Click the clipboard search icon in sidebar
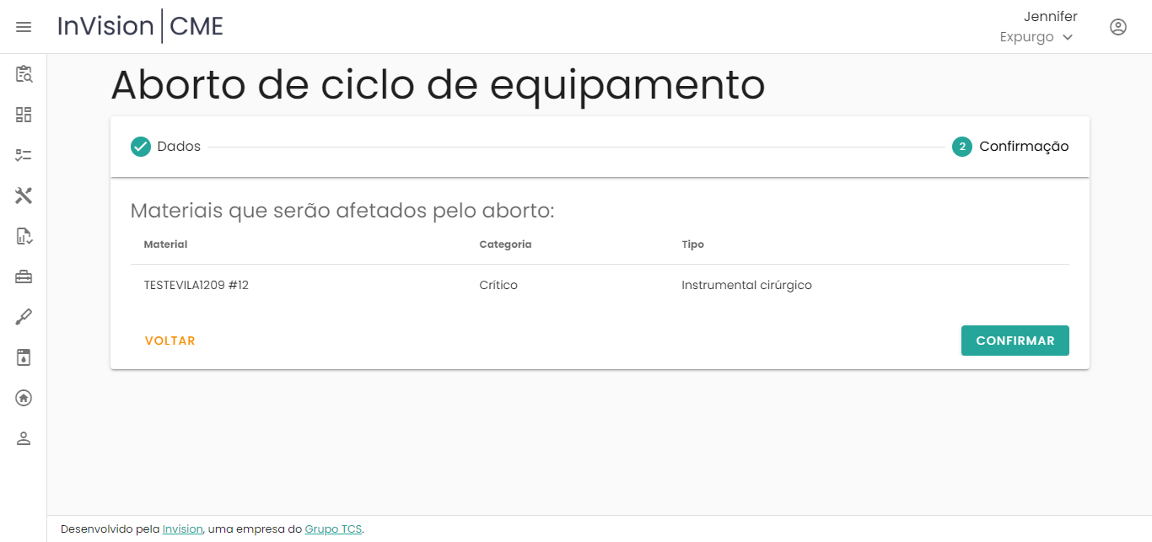 point(24,74)
